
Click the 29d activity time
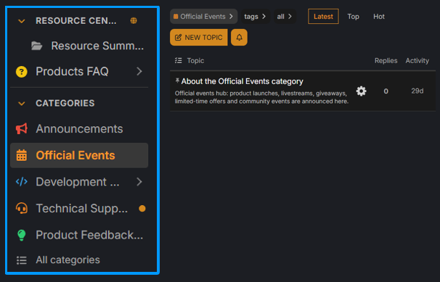[417, 91]
